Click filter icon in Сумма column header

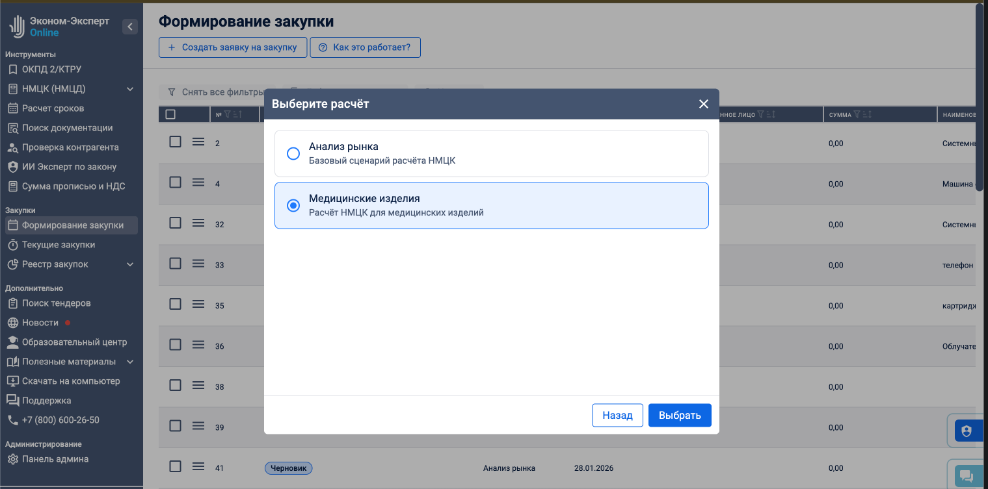click(858, 114)
